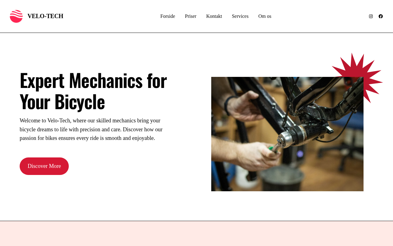The image size is (393, 246).
Task: Click the VELO-TECH site title
Action: tap(45, 16)
